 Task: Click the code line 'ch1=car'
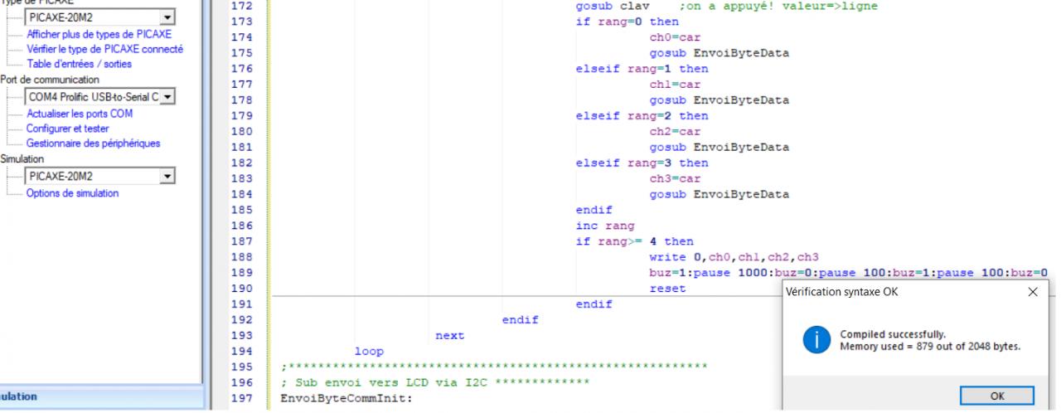click(675, 85)
